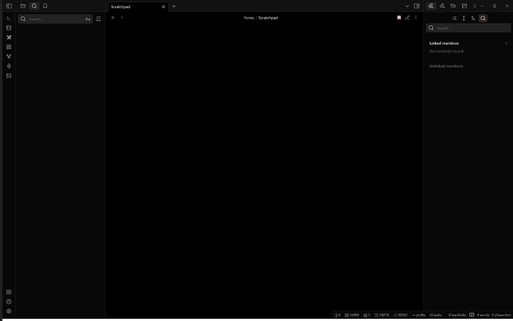513x321 pixels.
Task: Navigate forward with right arrow
Action: click(x=121, y=18)
